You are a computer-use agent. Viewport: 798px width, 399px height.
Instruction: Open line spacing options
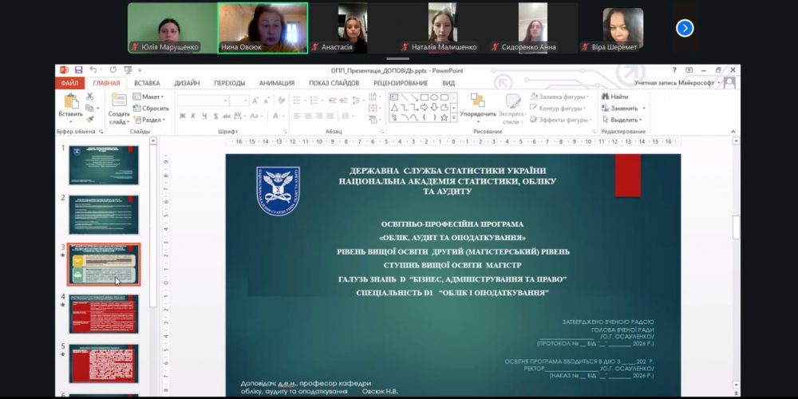pyautogui.click(x=357, y=101)
